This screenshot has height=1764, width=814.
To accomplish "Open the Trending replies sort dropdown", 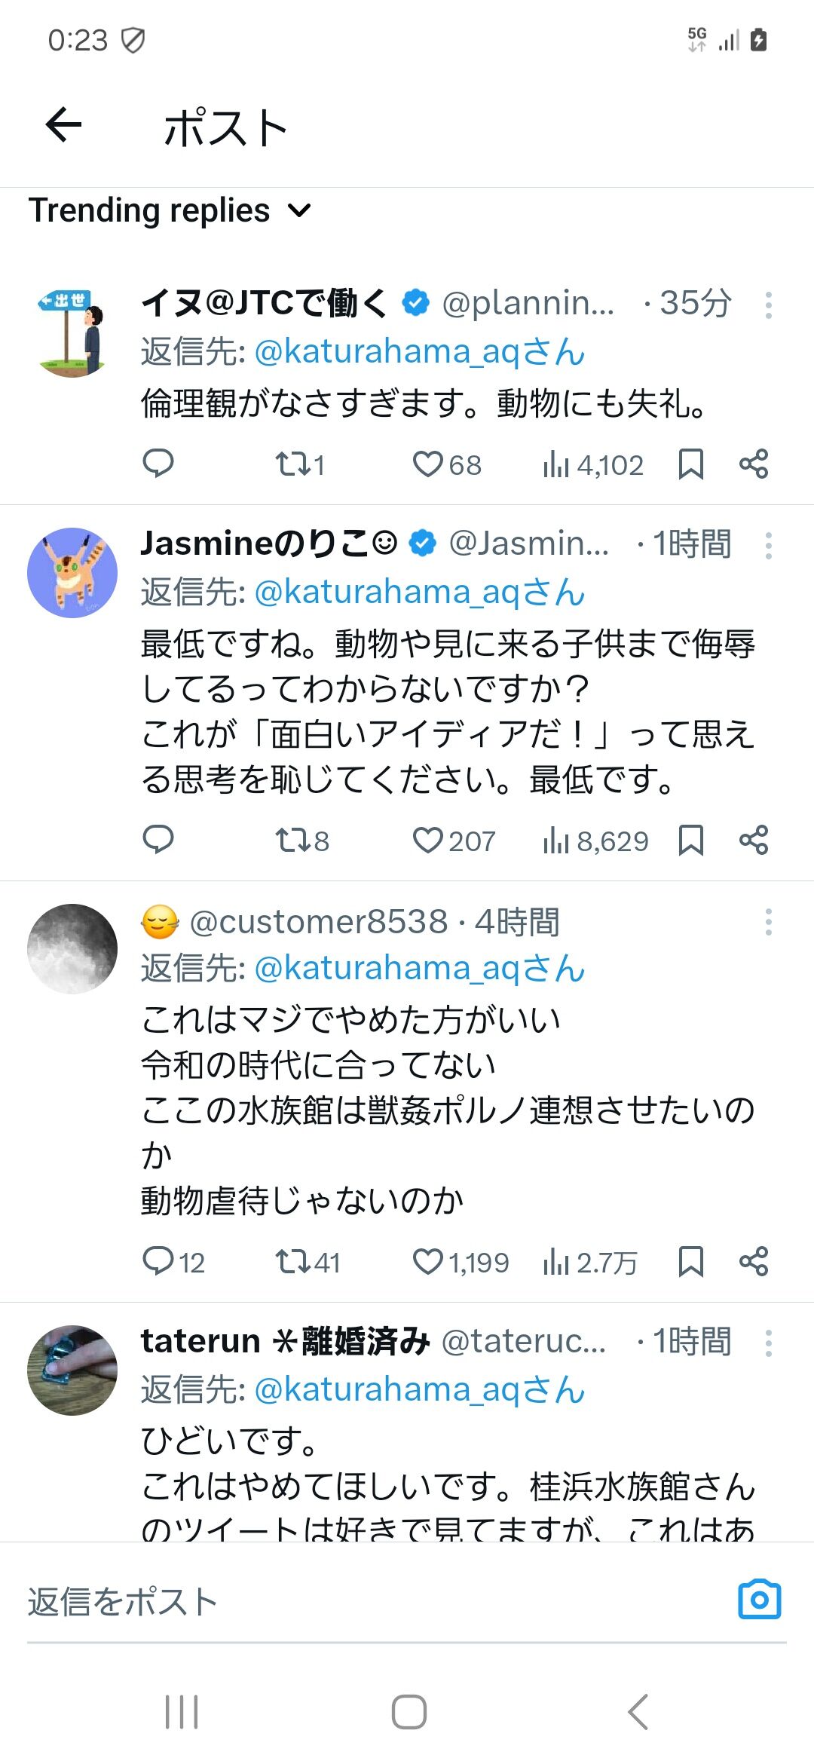I will [170, 210].
